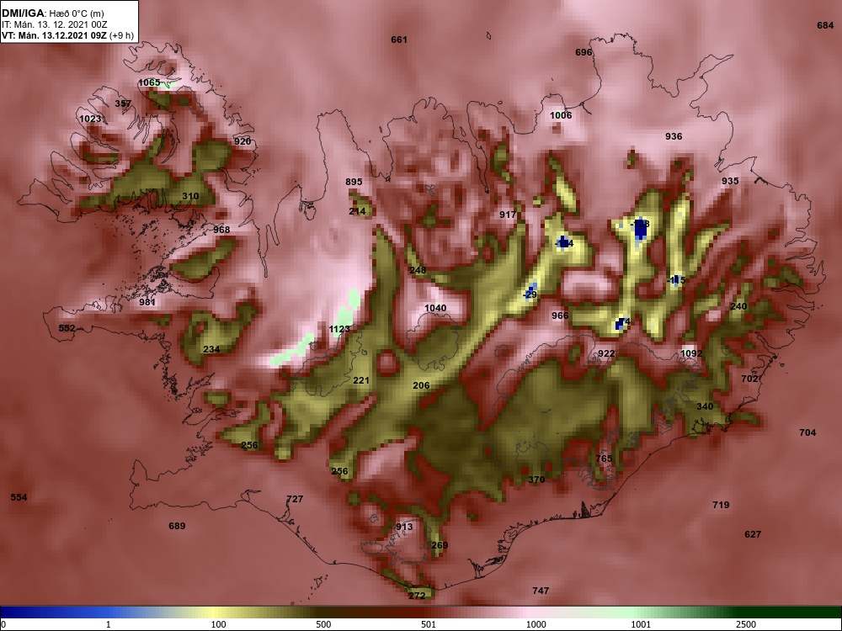This screenshot has height=631, width=842.
Task: Click the map value 272
Action: coord(417,596)
